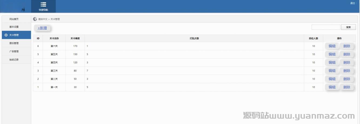Select 图标管理 from the sidebar
Screen dimensions: 360x124
(14, 43)
